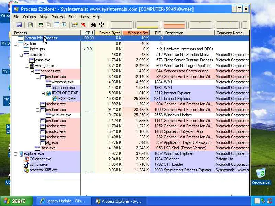Sort by the Private Bytes column header
Viewport: 275px width, 206px height.
tap(108, 33)
